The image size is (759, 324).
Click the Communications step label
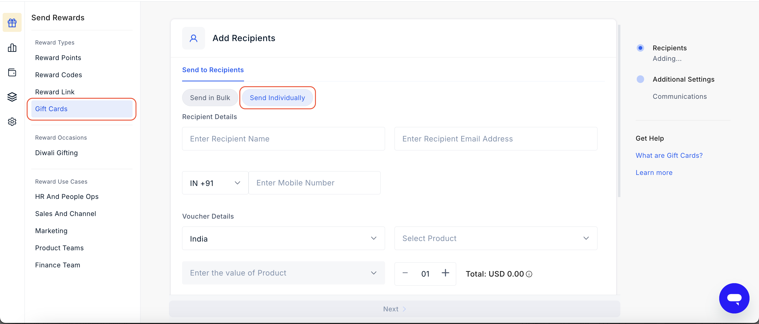coord(679,97)
